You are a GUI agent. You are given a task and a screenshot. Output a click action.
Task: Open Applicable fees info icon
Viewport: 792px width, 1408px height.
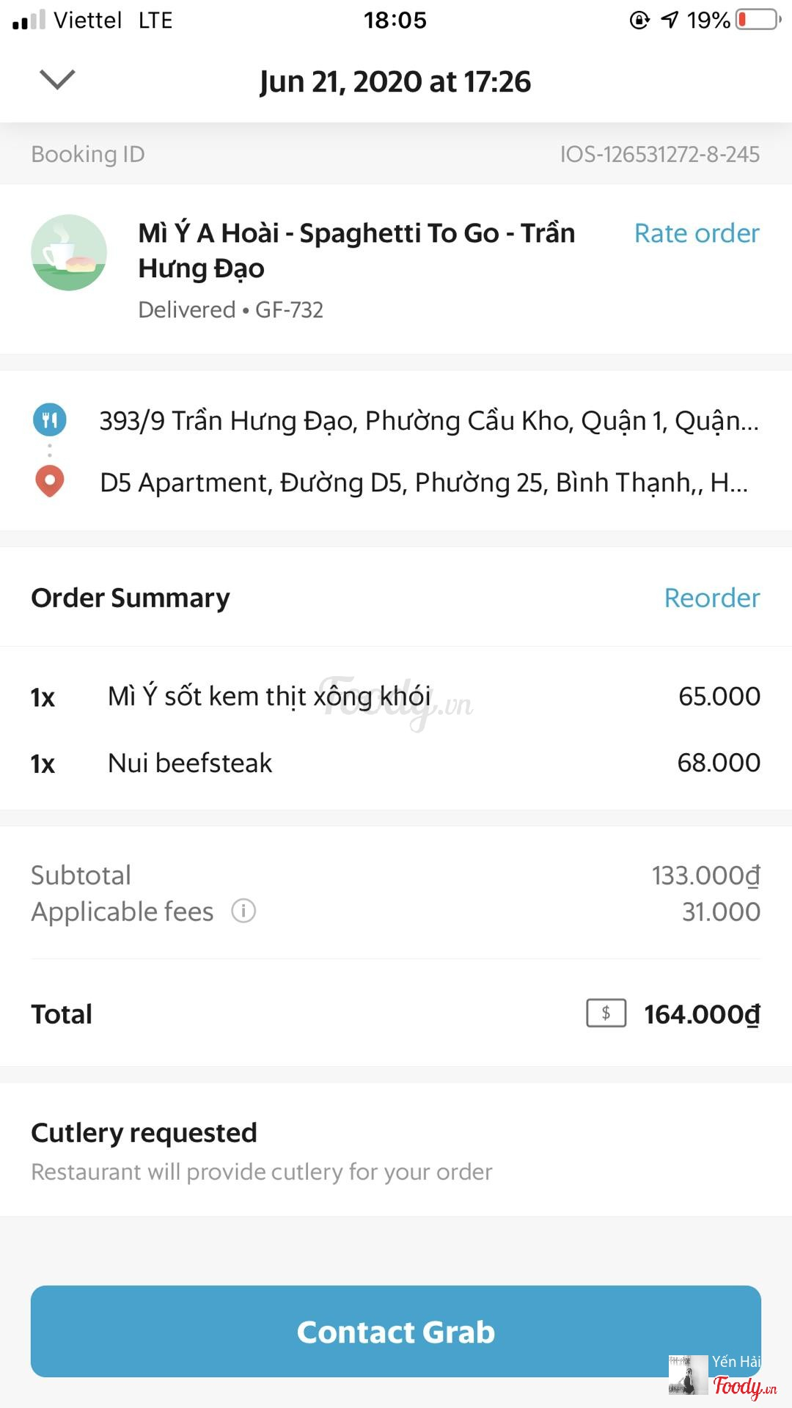(243, 911)
